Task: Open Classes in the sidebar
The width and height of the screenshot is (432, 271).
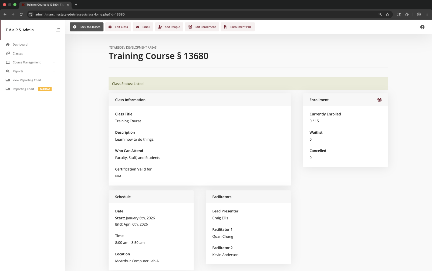Action: 18,53
